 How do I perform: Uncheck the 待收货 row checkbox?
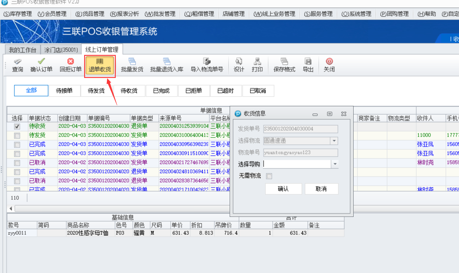click(17, 126)
